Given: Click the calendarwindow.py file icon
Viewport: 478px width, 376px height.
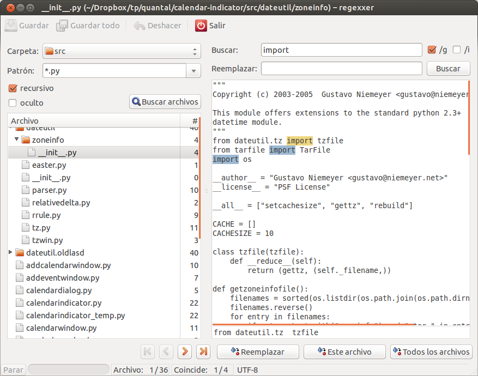Looking at the screenshot, I should tap(20, 328).
